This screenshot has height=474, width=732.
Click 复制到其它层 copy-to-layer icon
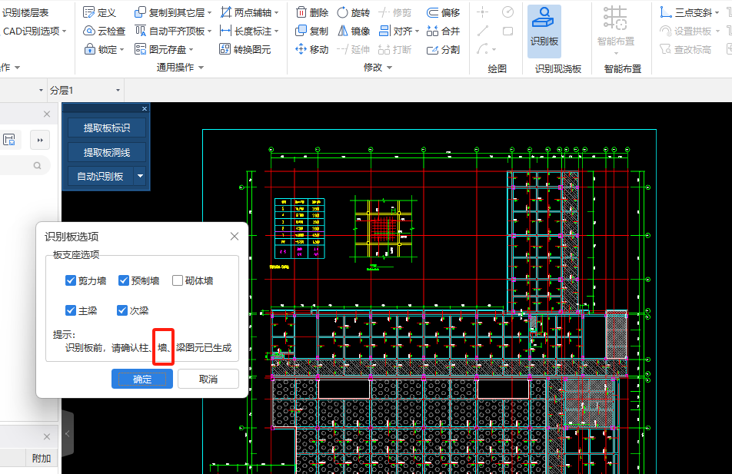[140, 12]
